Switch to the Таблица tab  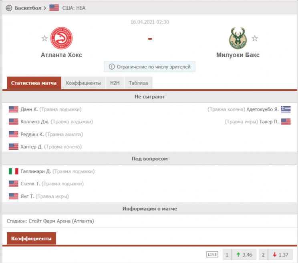pos(138,83)
